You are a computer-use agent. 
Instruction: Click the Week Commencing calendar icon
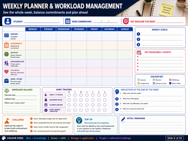click(68, 21)
